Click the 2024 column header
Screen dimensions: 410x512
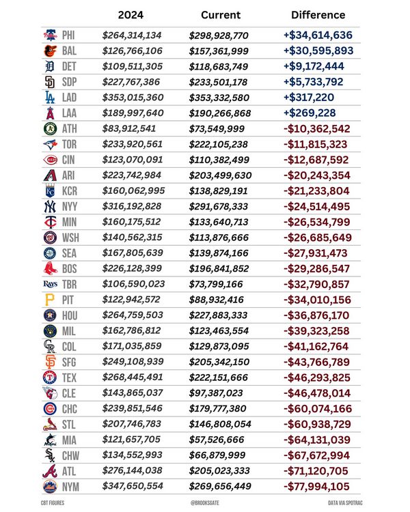[x=131, y=15]
